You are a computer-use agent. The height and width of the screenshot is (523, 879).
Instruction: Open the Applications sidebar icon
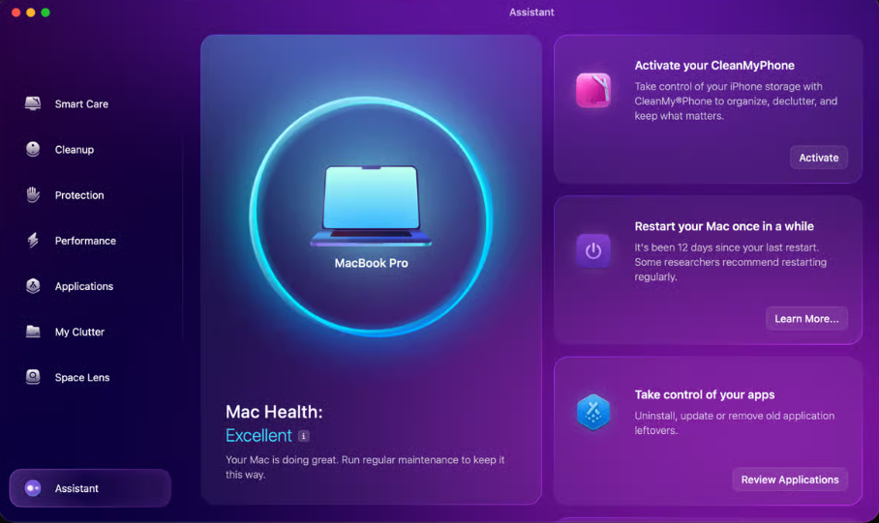(33, 286)
